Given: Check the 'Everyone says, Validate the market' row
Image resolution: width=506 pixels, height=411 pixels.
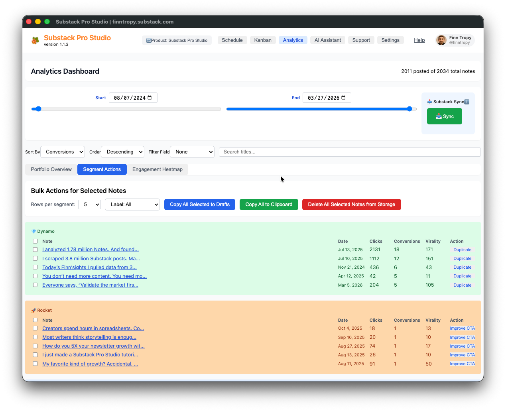Looking at the screenshot, I should pyautogui.click(x=35, y=285).
